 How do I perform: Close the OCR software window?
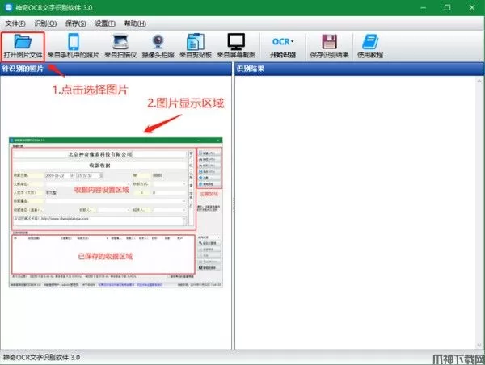point(472,7)
